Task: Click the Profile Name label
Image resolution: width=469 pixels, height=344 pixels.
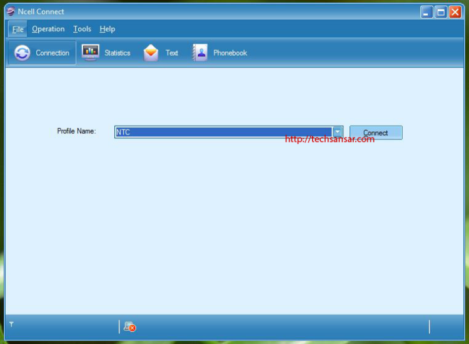Action: tap(76, 131)
